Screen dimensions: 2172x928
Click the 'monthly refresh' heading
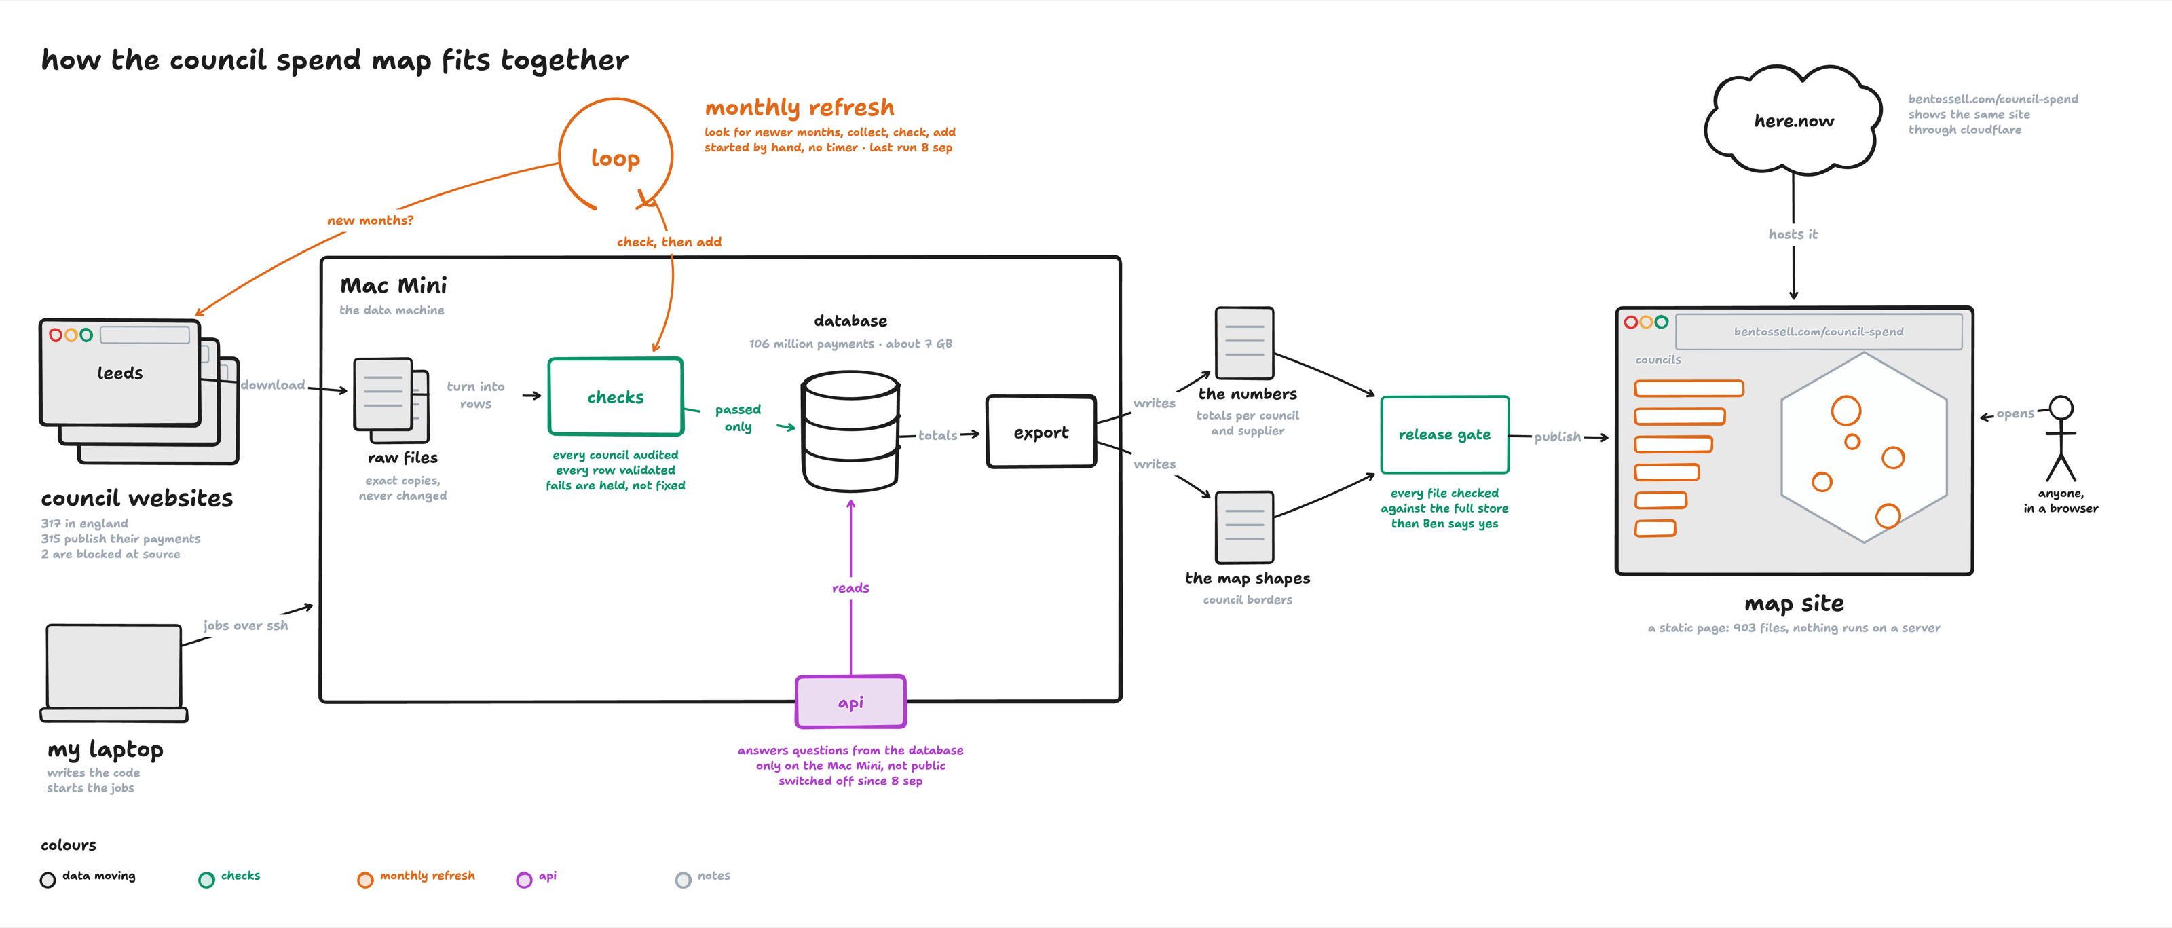(800, 107)
